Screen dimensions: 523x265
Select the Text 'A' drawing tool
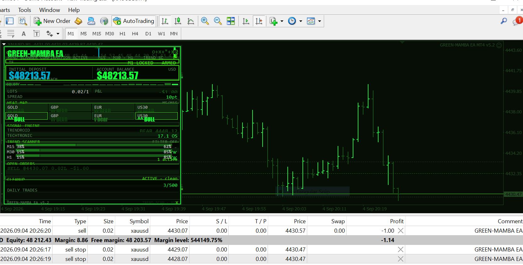pos(24,34)
